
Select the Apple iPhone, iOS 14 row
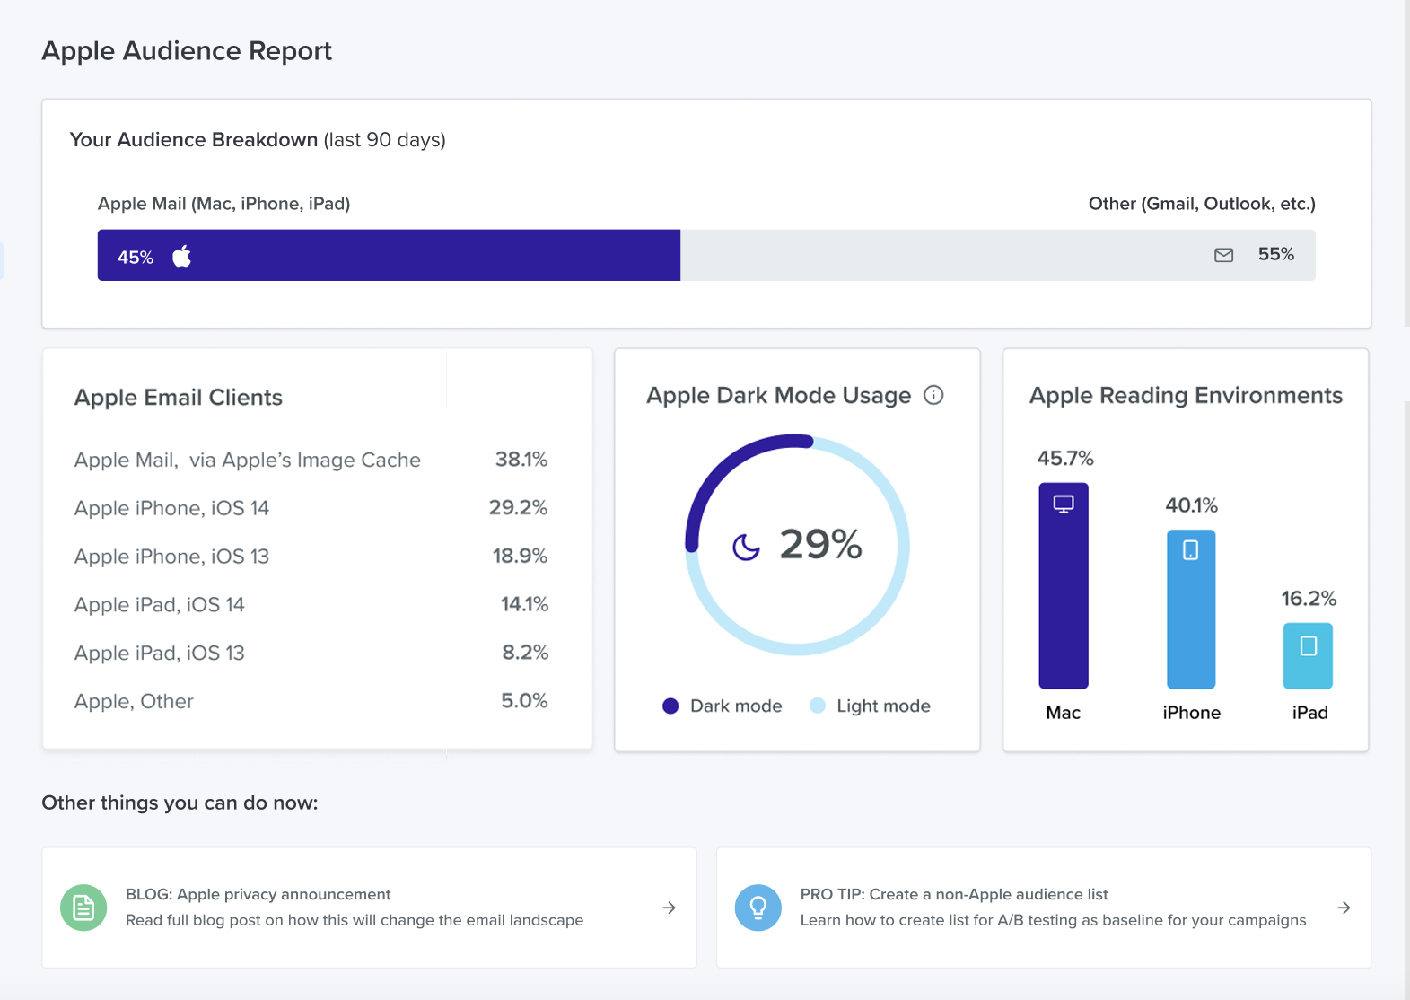tap(311, 508)
